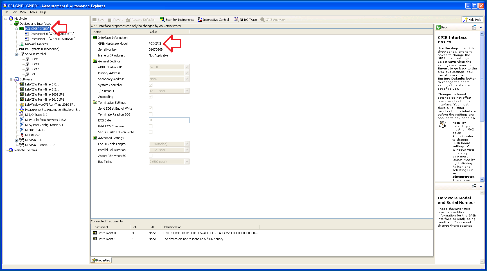Open the File menu
The width and height of the screenshot is (487, 271).
[6, 12]
